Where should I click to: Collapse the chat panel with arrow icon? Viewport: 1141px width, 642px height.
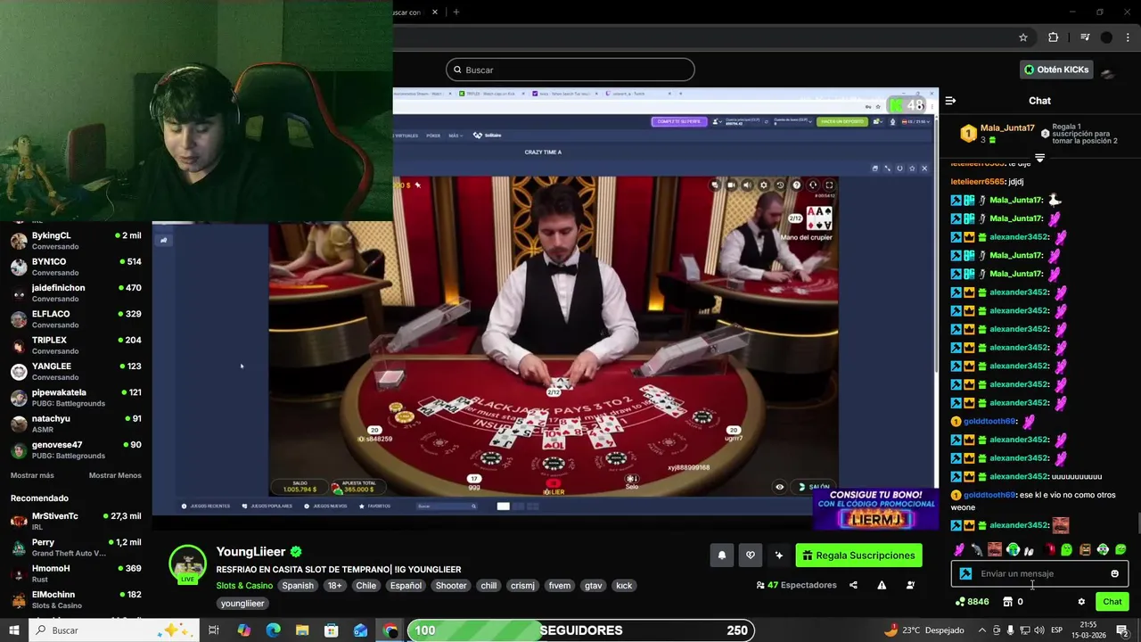click(x=950, y=101)
